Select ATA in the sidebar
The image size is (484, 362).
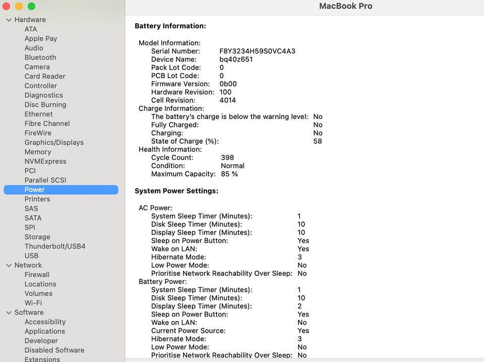pyautogui.click(x=31, y=29)
